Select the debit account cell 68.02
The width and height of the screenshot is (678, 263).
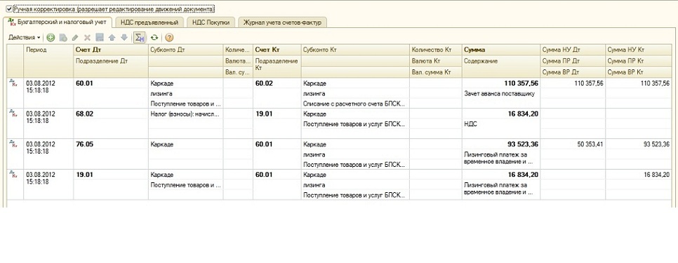(111, 114)
